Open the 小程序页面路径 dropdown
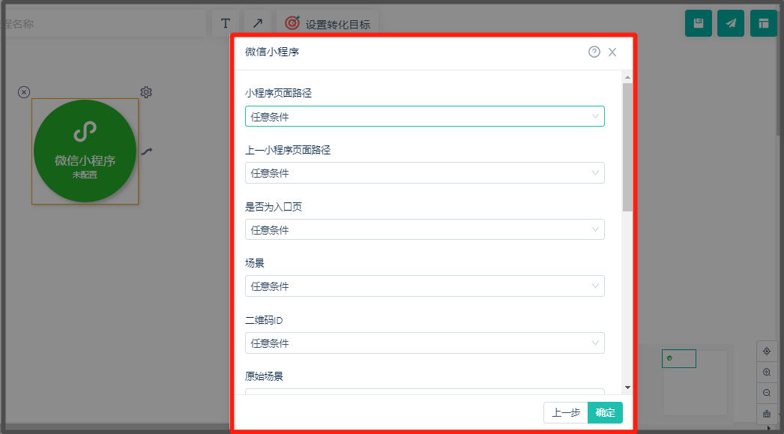Screen dimensions: 784x434 [x=424, y=116]
